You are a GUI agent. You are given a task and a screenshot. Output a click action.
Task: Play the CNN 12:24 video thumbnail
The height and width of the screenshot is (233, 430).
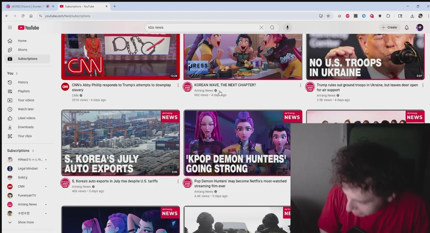click(120, 57)
